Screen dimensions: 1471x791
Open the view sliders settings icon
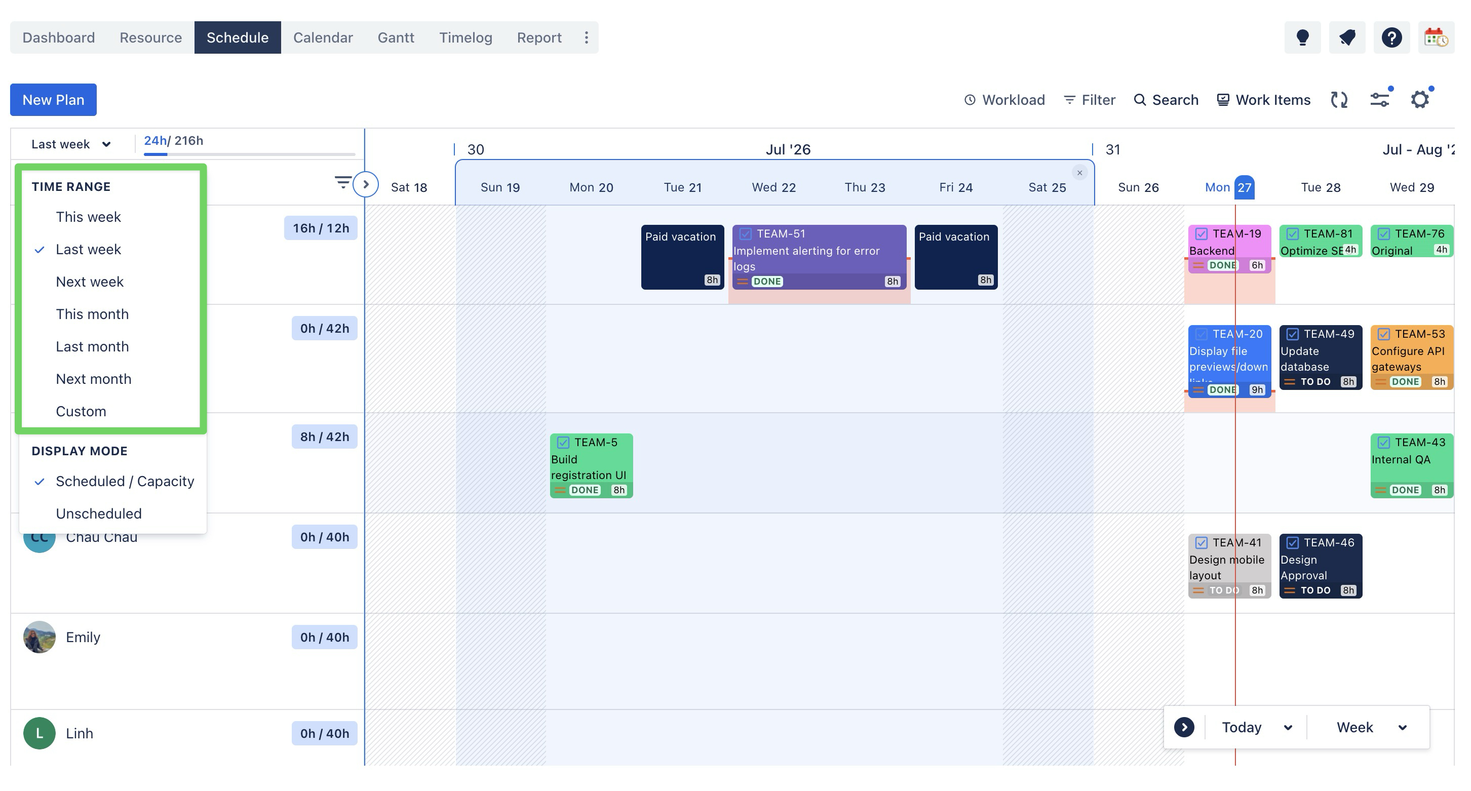[1380, 100]
